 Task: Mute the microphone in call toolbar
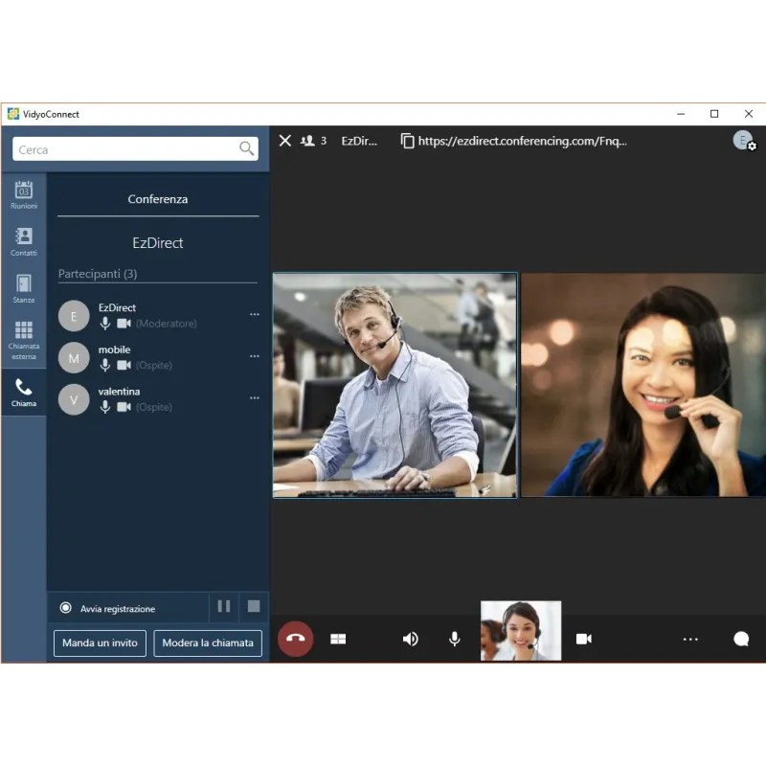[454, 639]
